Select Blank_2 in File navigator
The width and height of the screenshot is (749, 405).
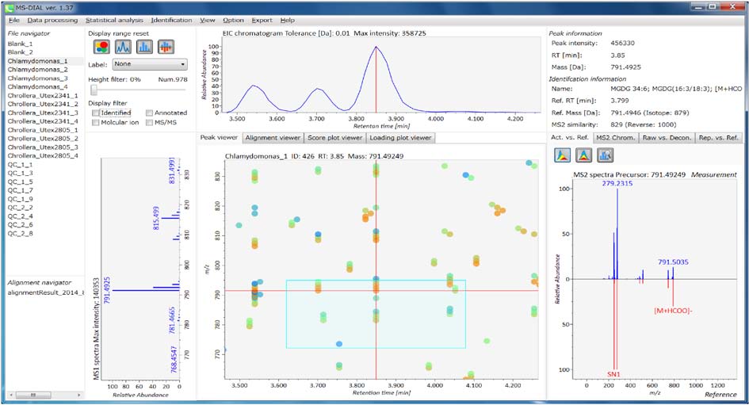coord(20,52)
